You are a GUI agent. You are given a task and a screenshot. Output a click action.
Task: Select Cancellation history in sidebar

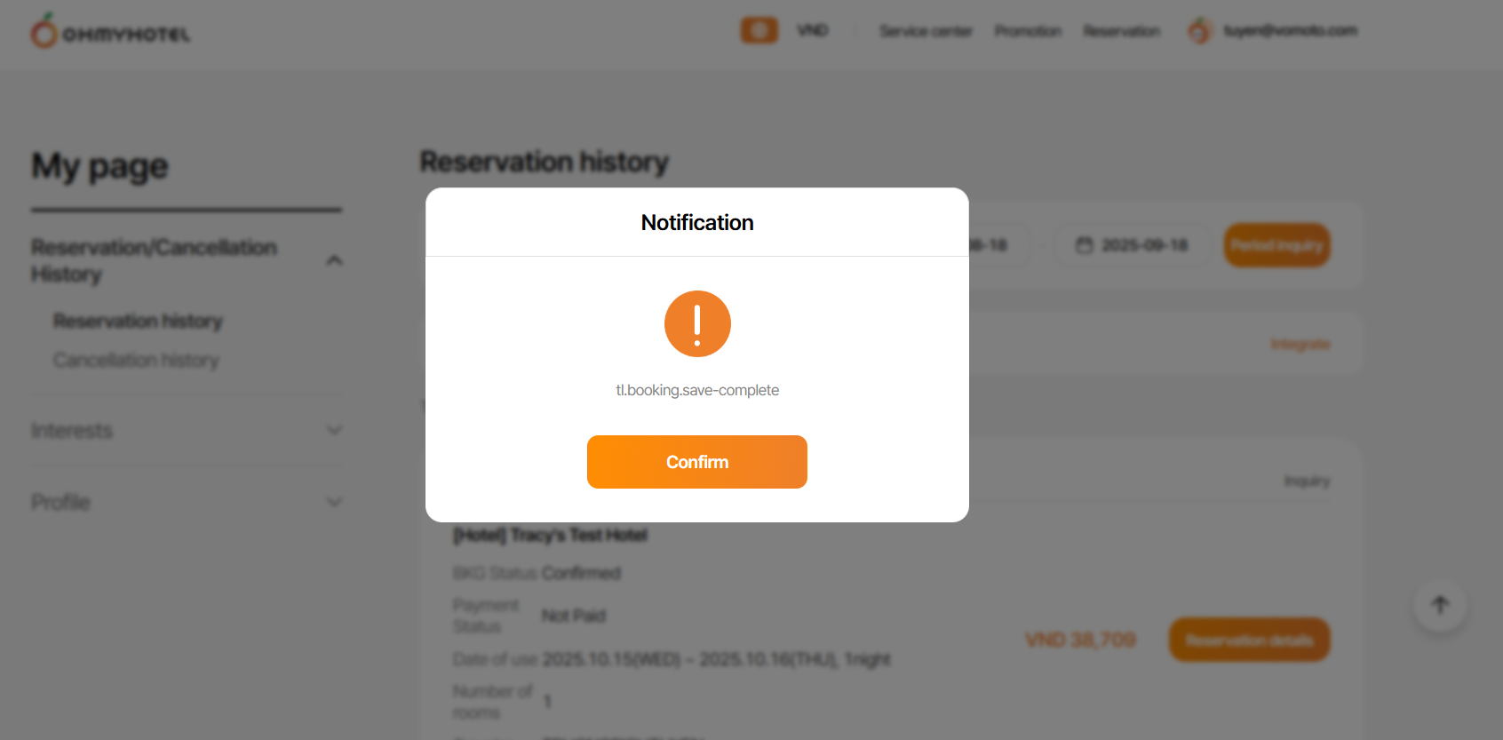click(x=136, y=360)
